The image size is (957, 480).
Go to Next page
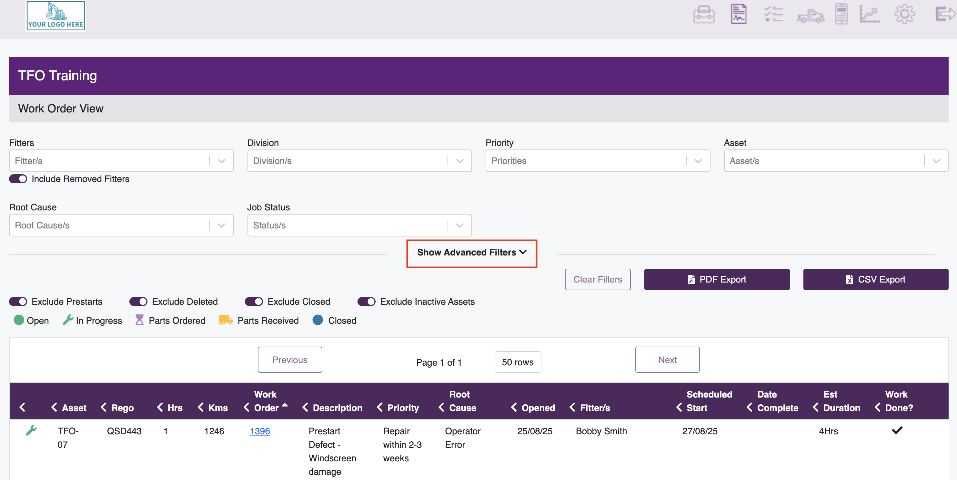pyautogui.click(x=667, y=360)
